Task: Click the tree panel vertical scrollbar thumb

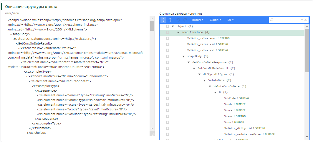Action: click(307, 50)
